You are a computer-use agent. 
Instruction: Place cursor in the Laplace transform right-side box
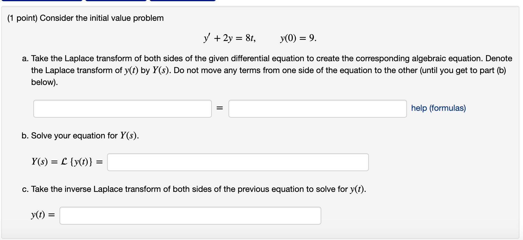(x=317, y=109)
